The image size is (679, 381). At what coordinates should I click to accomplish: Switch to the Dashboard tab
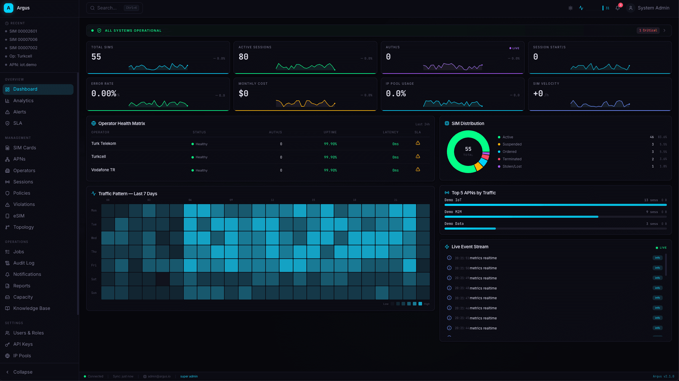point(25,89)
